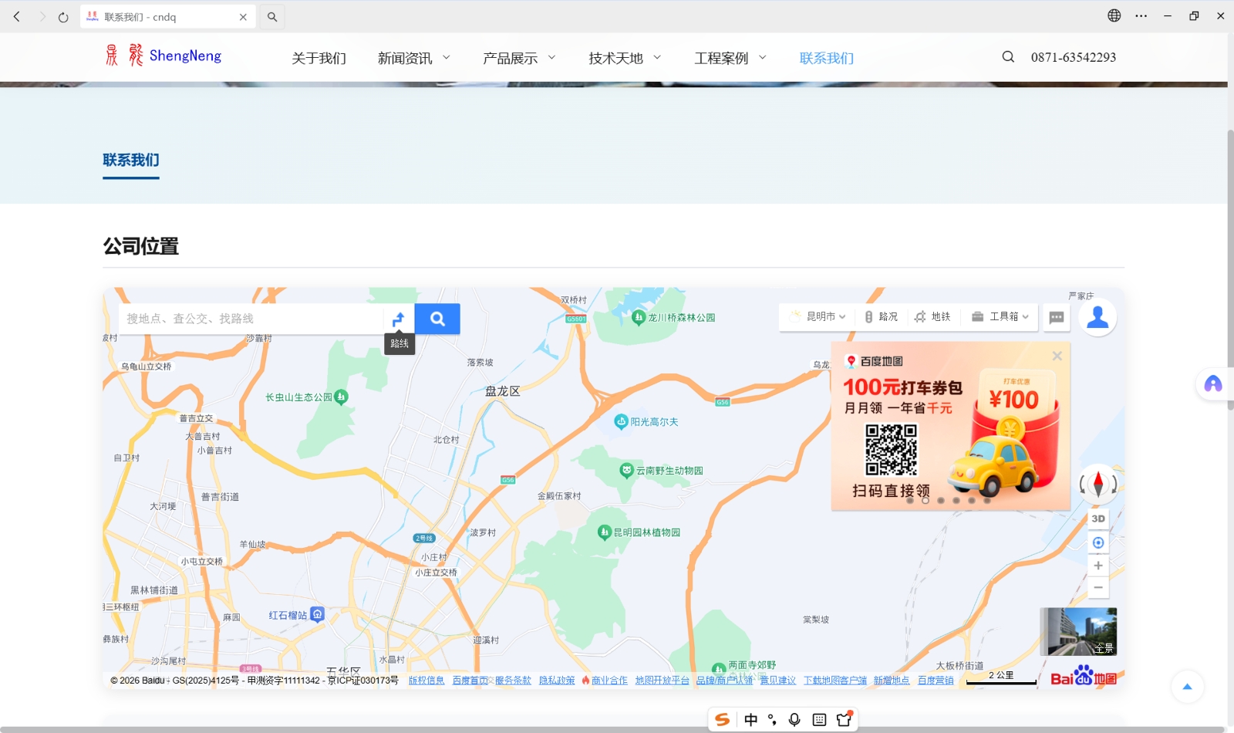Image resolution: width=1234 pixels, height=733 pixels.
Task: Click the 下载地图客户端 link
Action: pyautogui.click(x=834, y=680)
